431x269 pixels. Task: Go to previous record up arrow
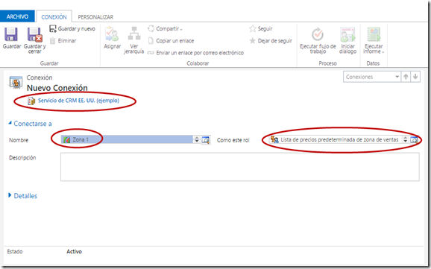point(406,77)
